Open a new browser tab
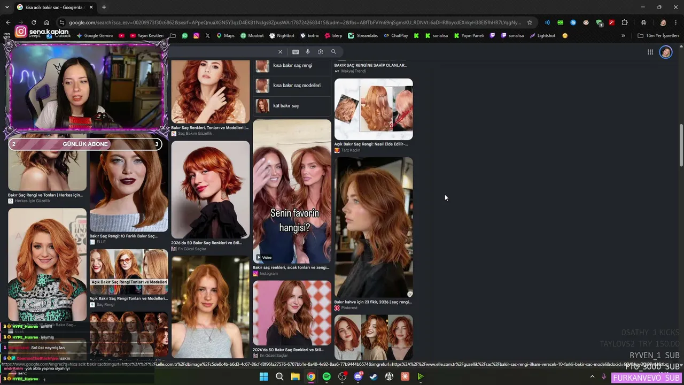 click(104, 7)
